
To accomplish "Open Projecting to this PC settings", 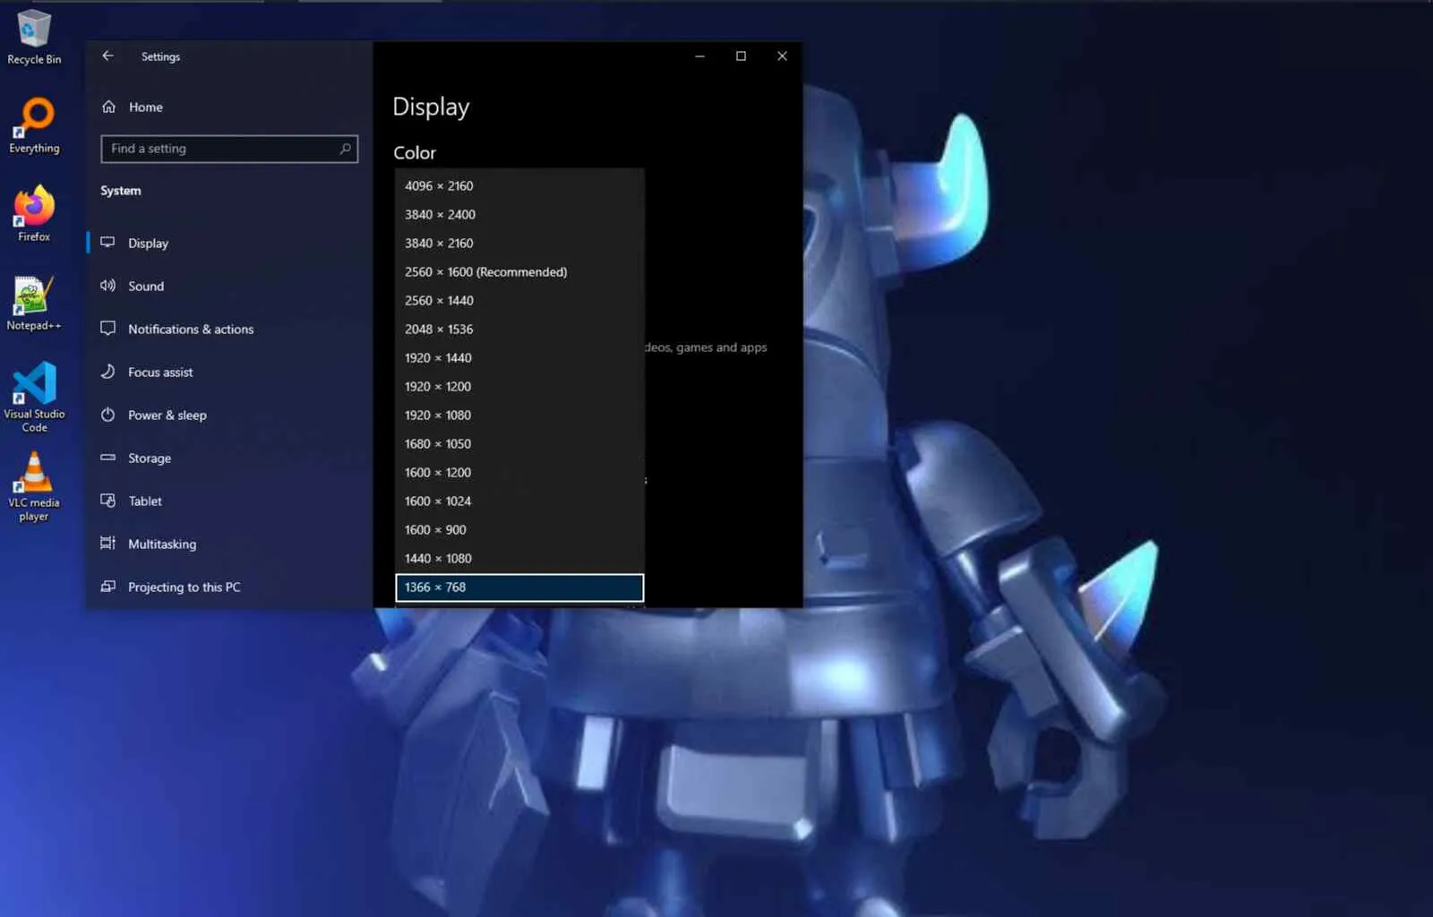I will [x=229, y=587].
